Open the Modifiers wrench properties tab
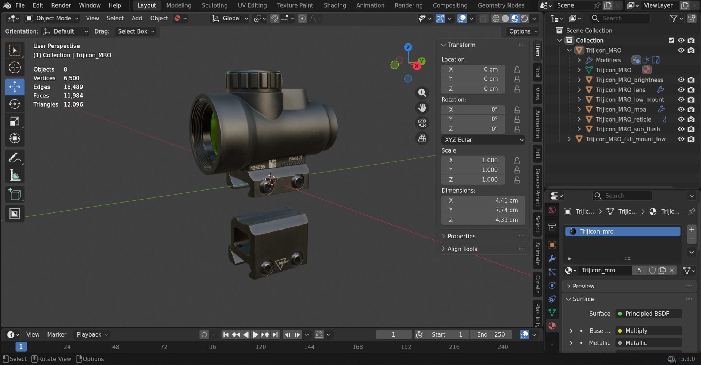This screenshot has height=365, width=701. click(552, 258)
